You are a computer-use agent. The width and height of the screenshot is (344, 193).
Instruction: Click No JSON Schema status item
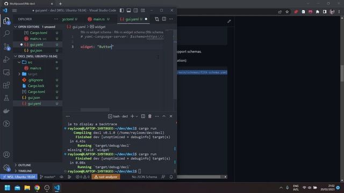(x=145, y=177)
